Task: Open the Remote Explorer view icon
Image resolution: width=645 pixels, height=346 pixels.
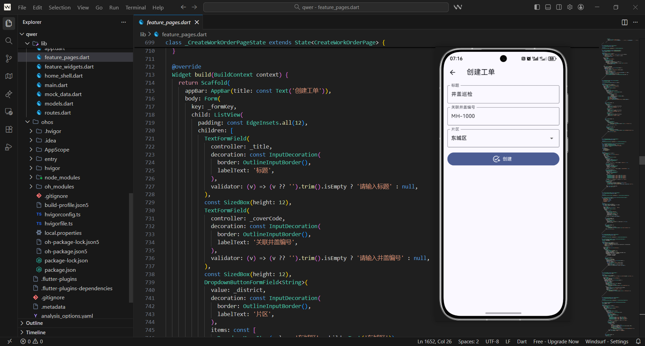Action: pyautogui.click(x=9, y=112)
